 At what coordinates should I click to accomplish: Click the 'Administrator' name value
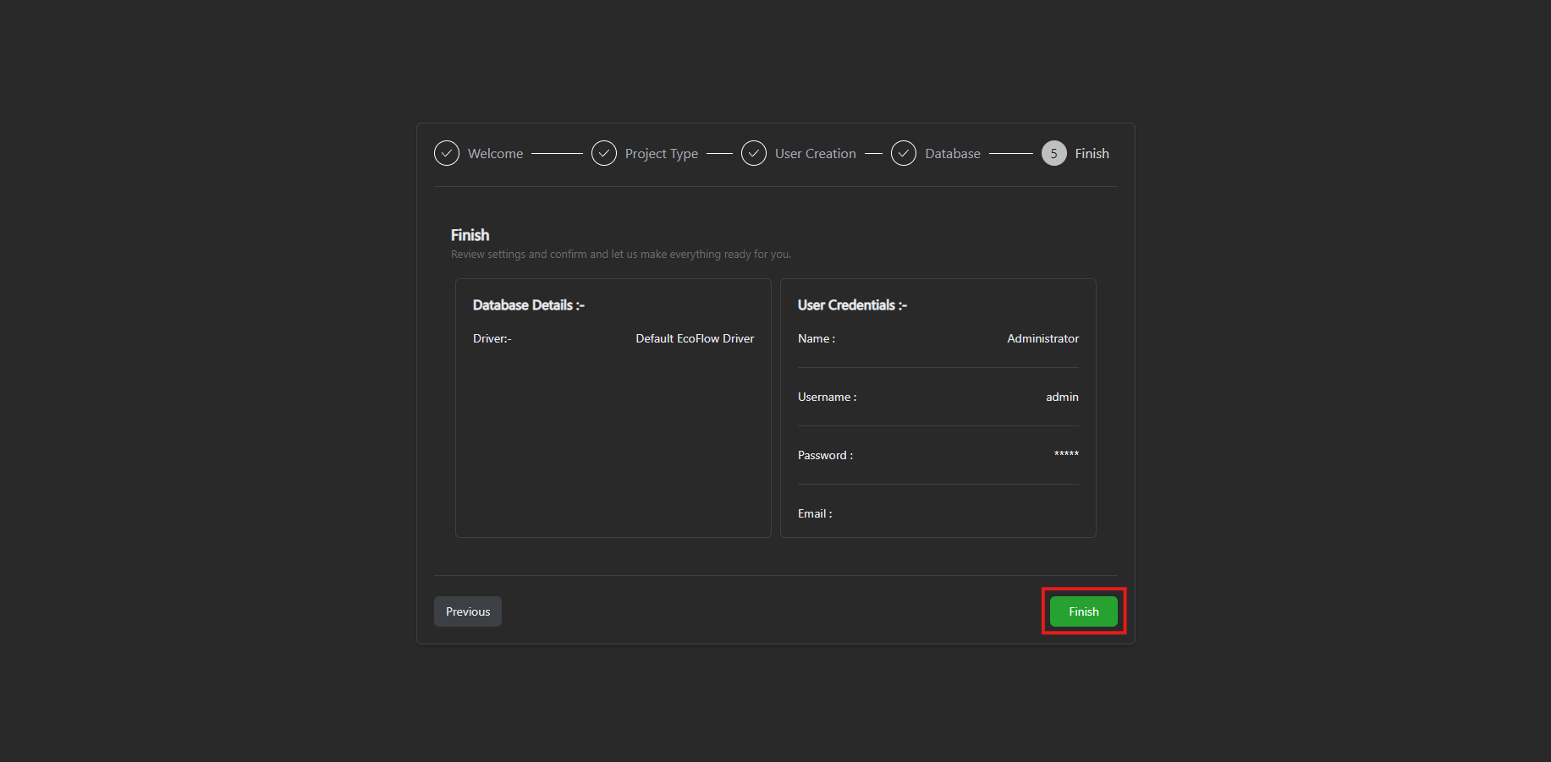click(x=1043, y=338)
